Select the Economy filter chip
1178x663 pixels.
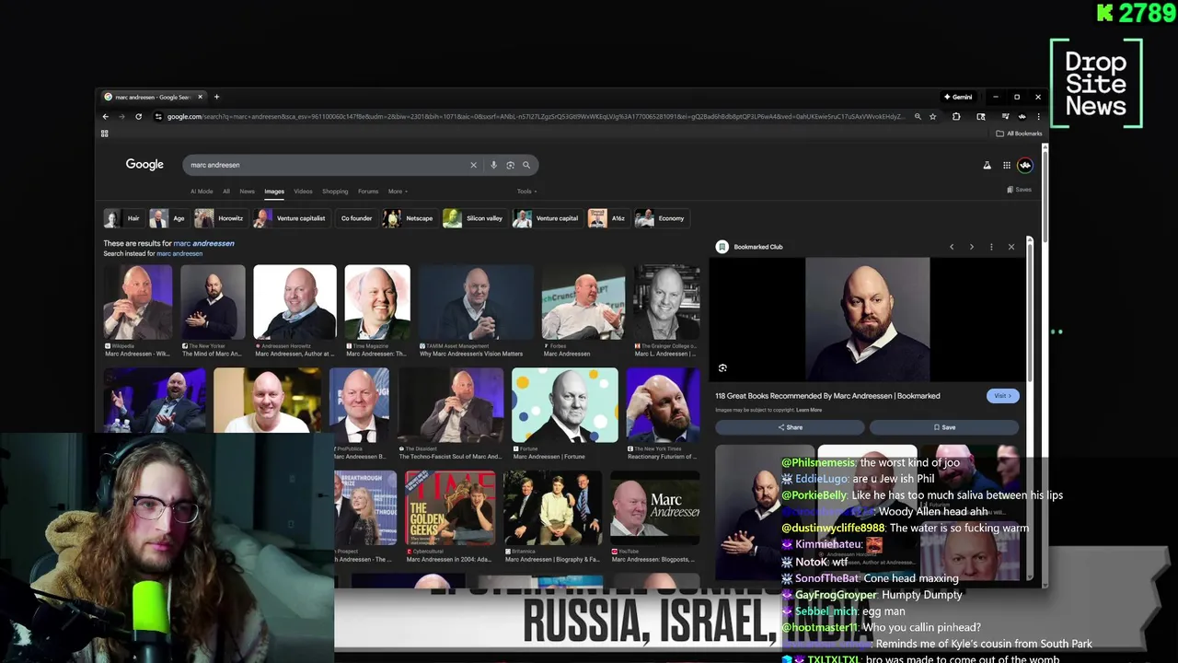coord(661,218)
